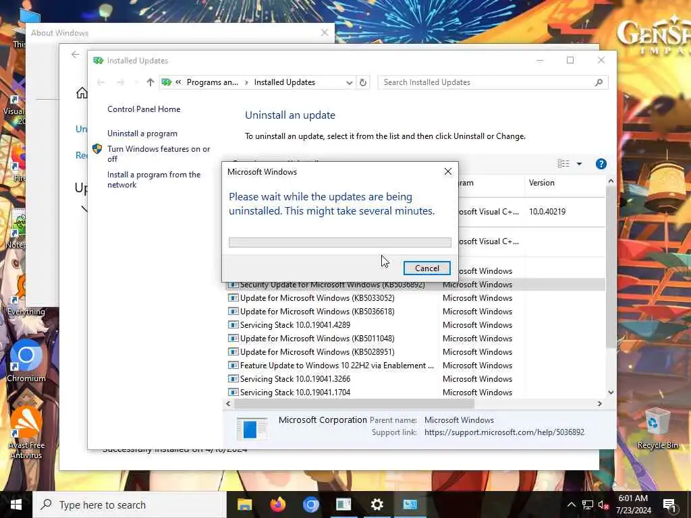691x518 pixels.
Task: Open Install a program from the network
Action: click(154, 179)
